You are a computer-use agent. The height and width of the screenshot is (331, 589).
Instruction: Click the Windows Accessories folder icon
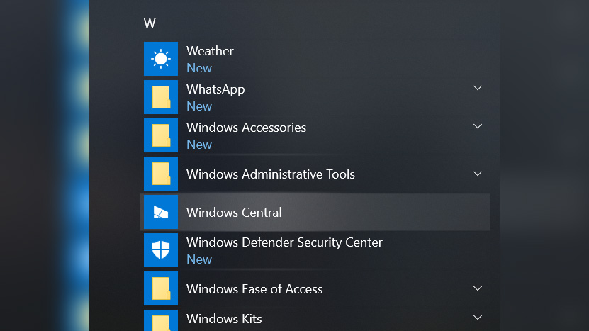tap(161, 135)
